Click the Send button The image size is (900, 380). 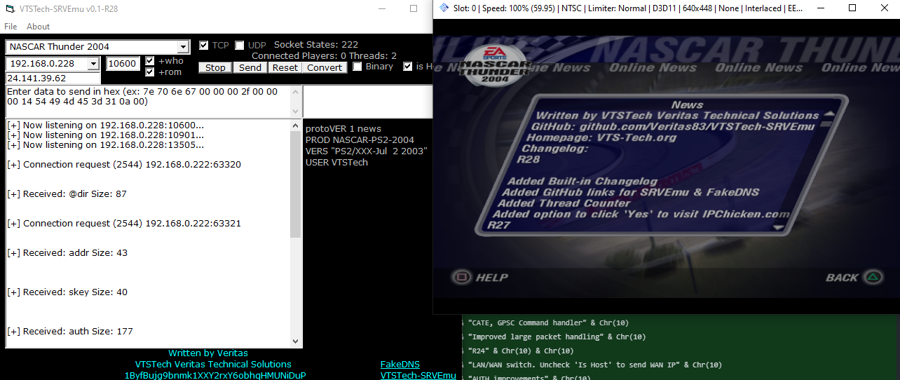(250, 67)
